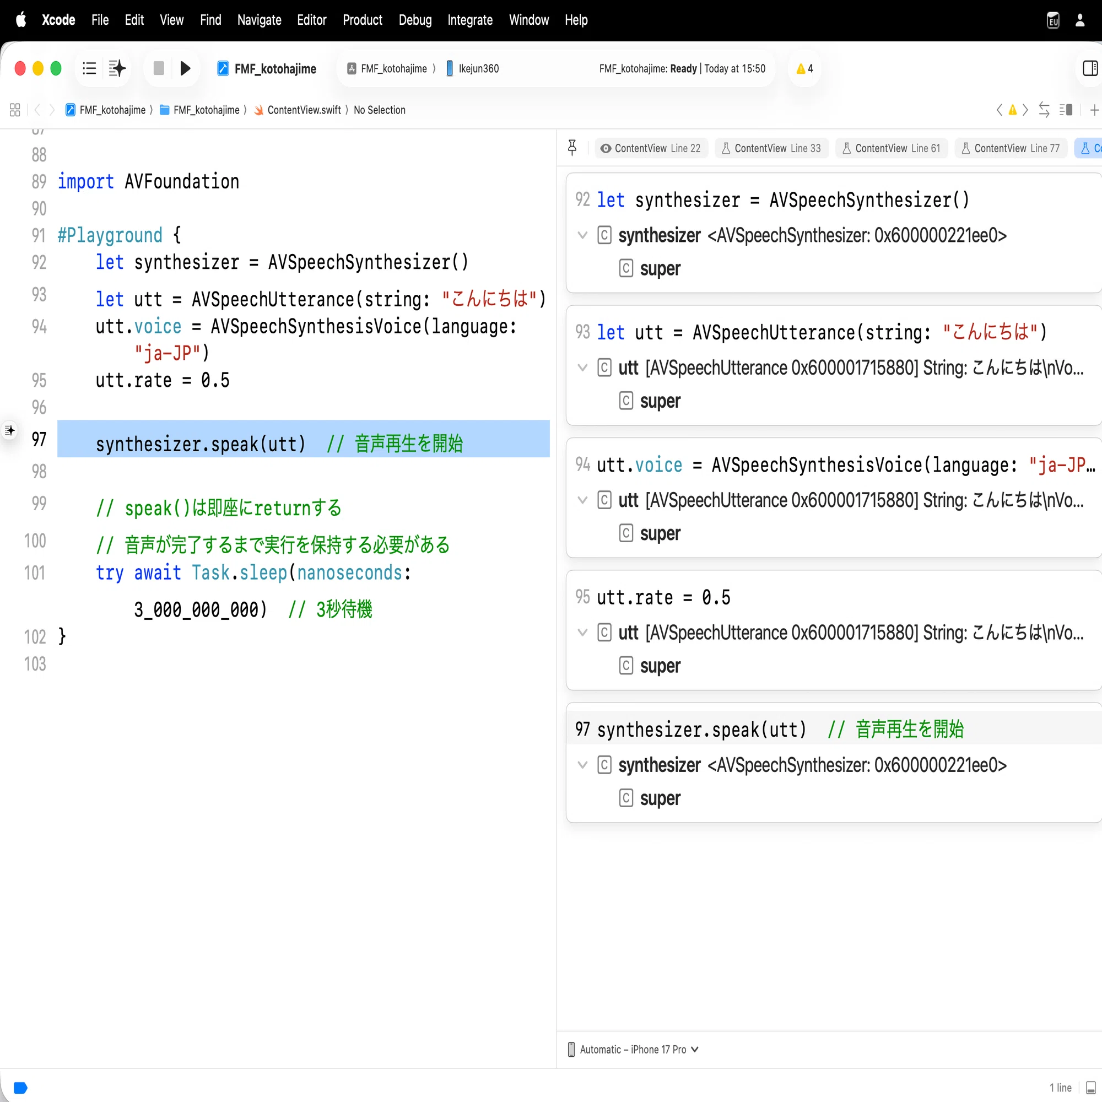This screenshot has width=1102, height=1102.
Task: Go back in editor history
Action: pyautogui.click(x=37, y=110)
